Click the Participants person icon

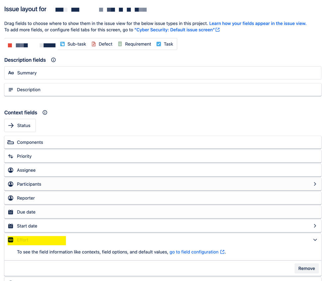pyautogui.click(x=11, y=184)
